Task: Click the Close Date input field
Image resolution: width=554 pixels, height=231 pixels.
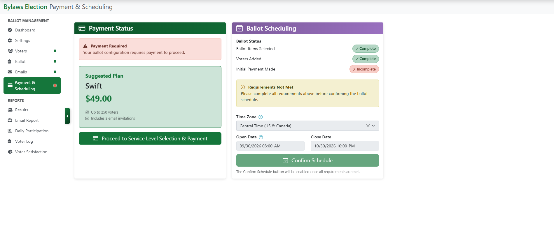Action: tap(345, 146)
